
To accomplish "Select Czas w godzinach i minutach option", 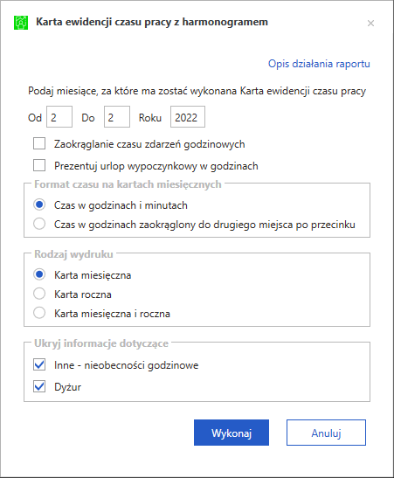I will 39,204.
